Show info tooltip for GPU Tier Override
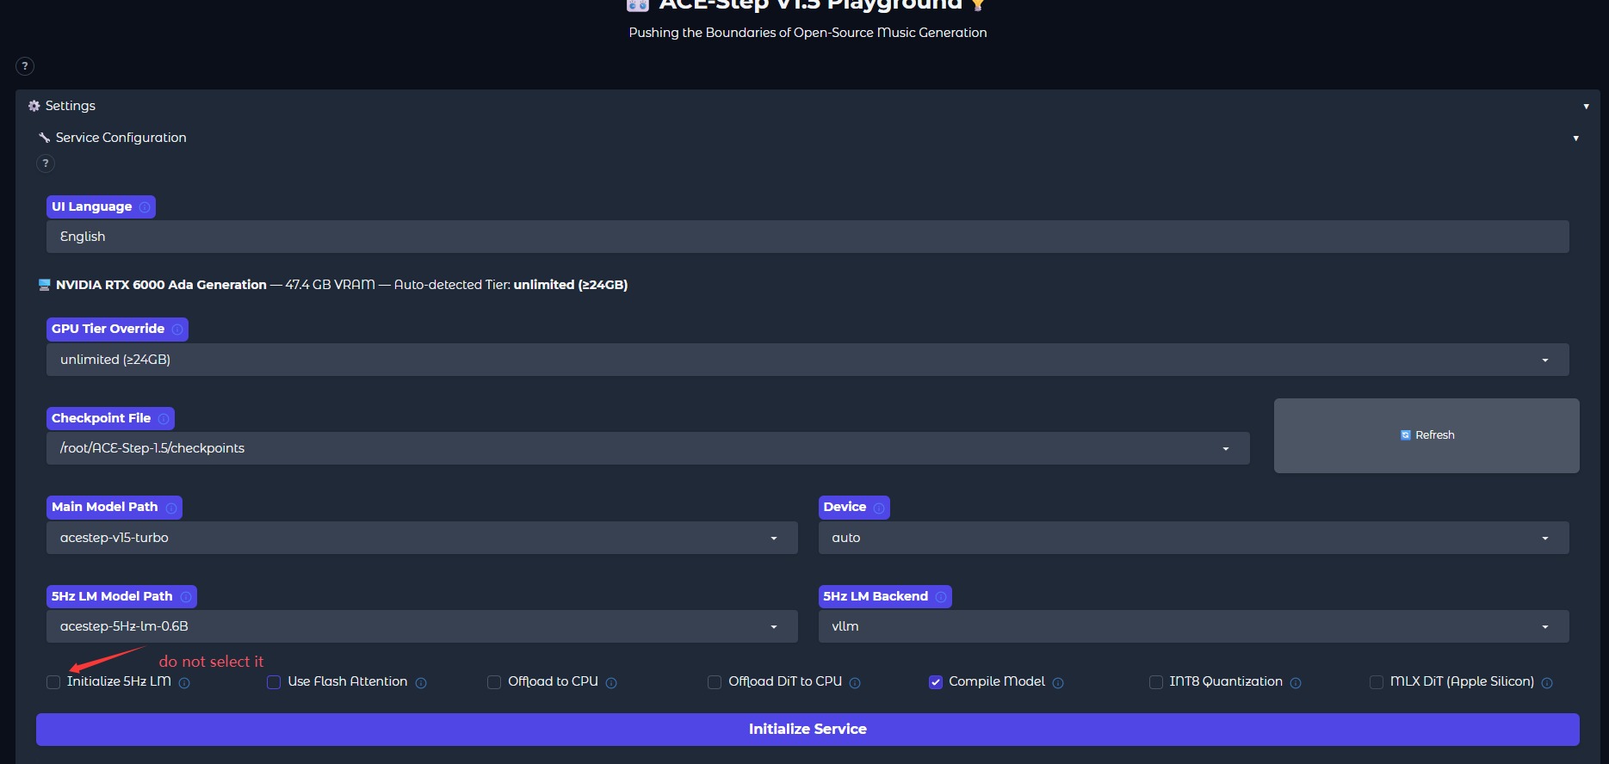This screenshot has width=1609, height=764. pyautogui.click(x=177, y=330)
